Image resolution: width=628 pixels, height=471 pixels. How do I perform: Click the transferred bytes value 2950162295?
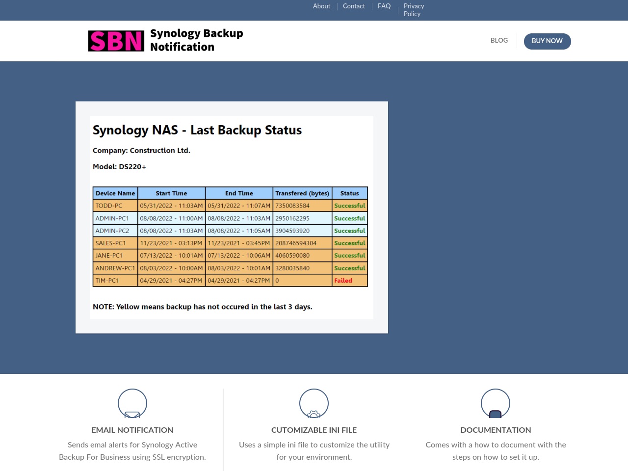(x=292, y=218)
